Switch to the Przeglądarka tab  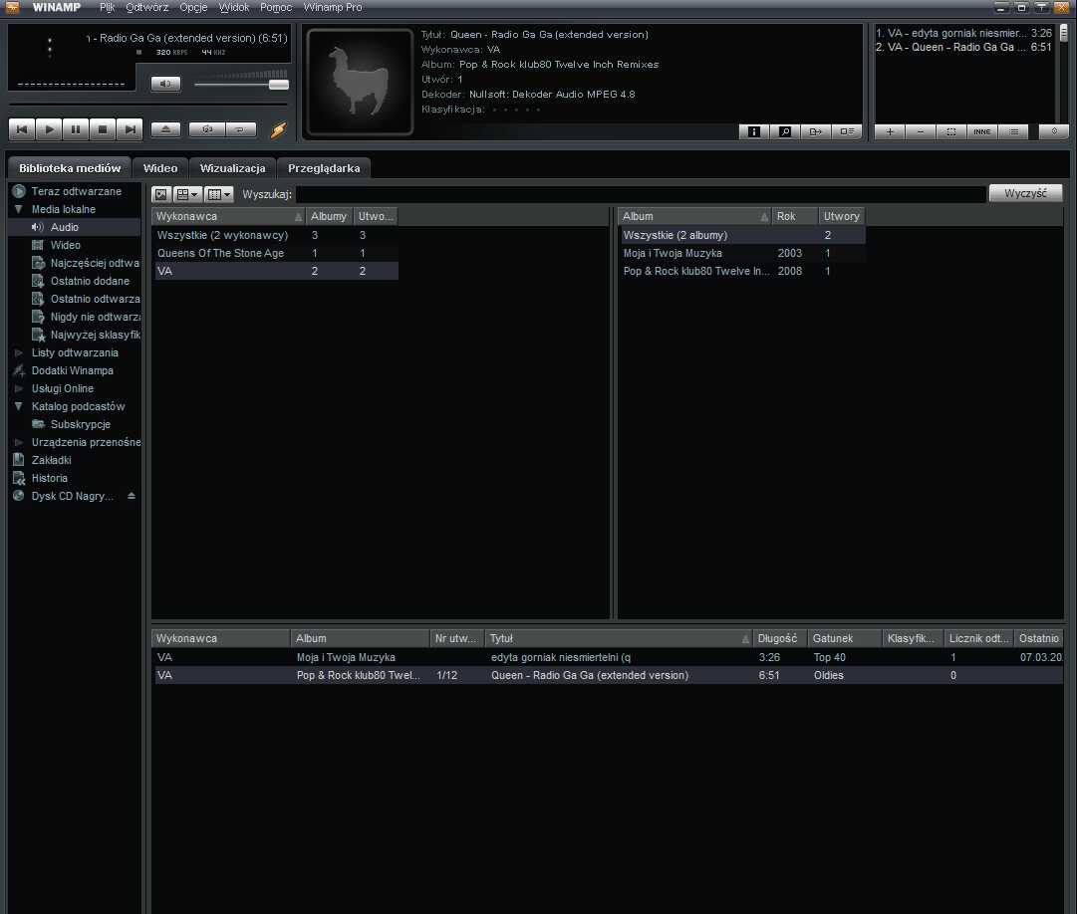(324, 168)
